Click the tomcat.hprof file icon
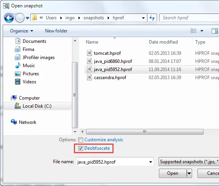This screenshot has width=219, height=186. point(89,53)
